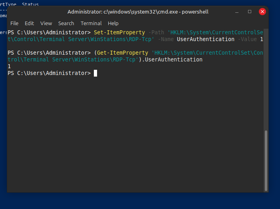This screenshot has width=280, height=209.
Task: Minimize the terminal window
Action: (x=238, y=12)
